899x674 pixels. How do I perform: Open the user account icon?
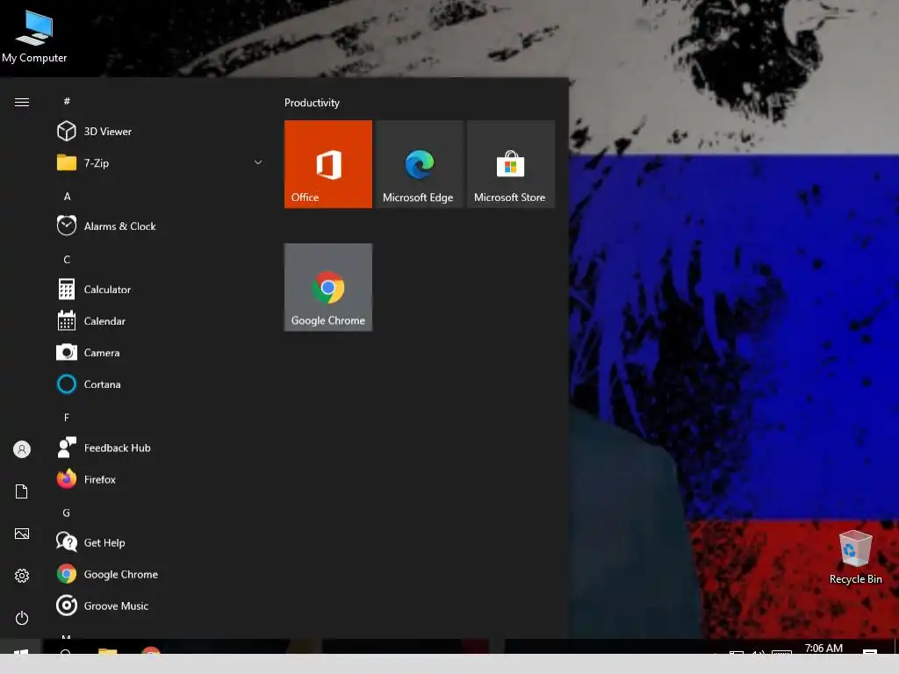(22, 449)
